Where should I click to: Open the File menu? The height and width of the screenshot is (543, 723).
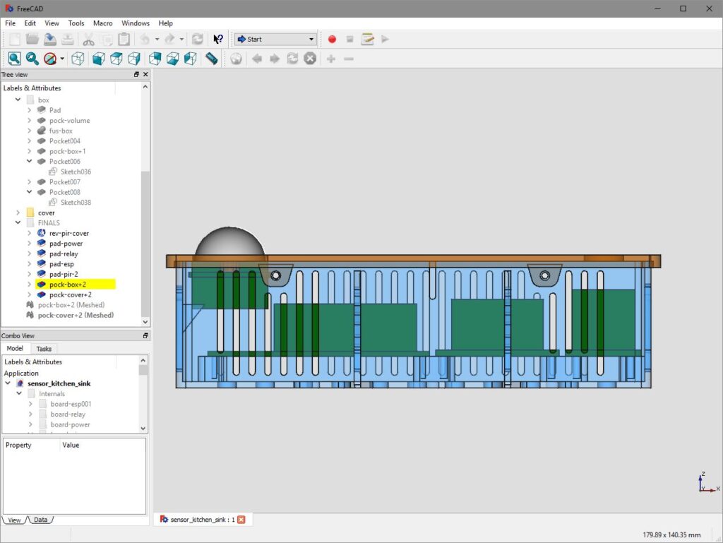10,23
